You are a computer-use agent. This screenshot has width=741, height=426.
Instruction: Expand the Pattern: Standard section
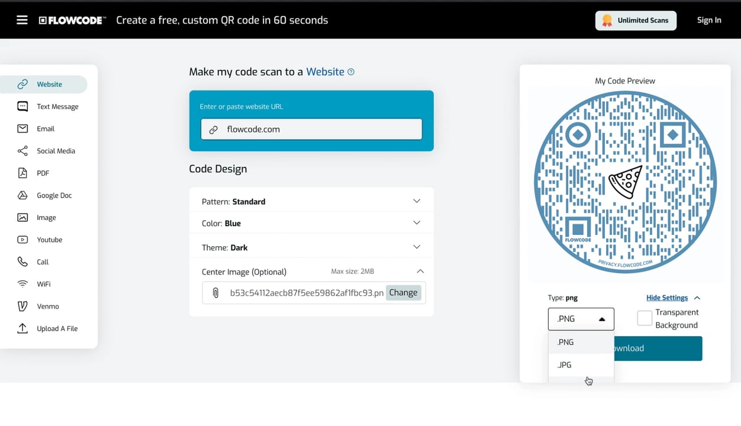[x=417, y=201]
